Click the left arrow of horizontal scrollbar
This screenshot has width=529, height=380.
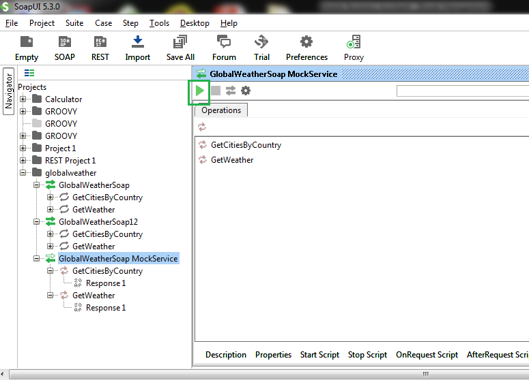[3, 374]
